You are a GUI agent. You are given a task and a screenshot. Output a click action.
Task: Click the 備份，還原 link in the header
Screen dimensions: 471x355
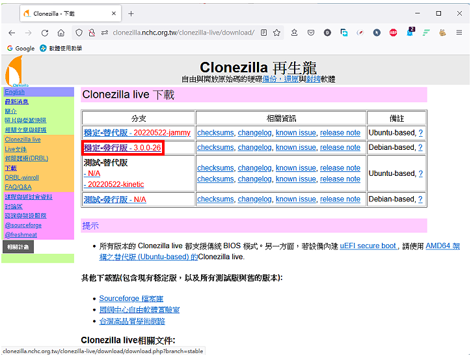tap(280, 79)
